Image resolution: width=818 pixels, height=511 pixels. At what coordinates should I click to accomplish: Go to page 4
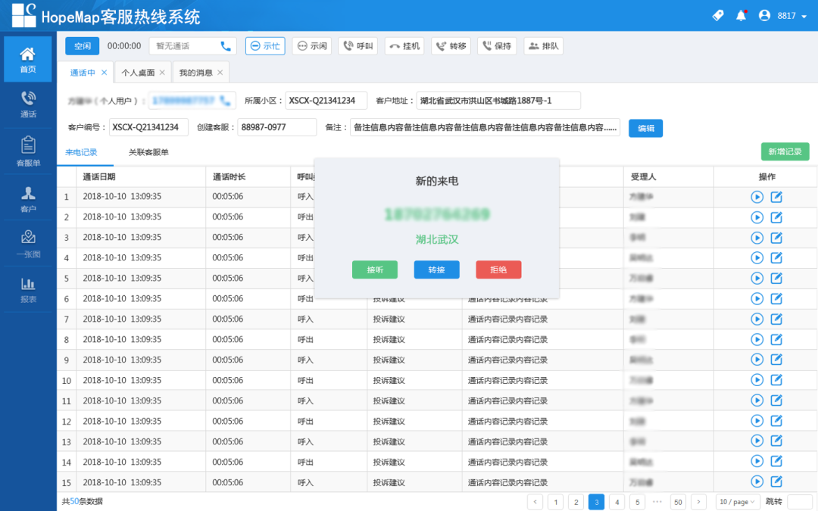tap(617, 502)
